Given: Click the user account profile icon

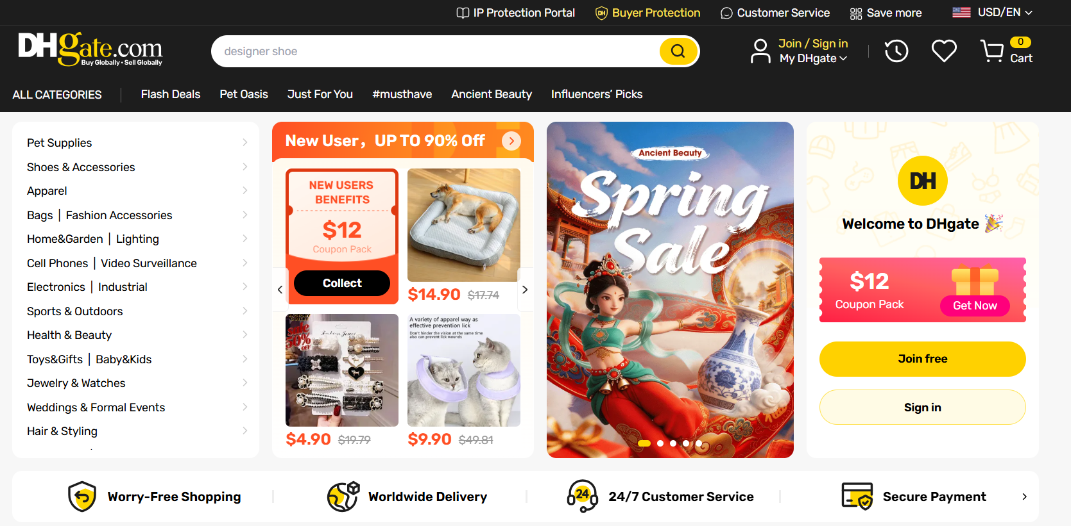Looking at the screenshot, I should (x=760, y=51).
